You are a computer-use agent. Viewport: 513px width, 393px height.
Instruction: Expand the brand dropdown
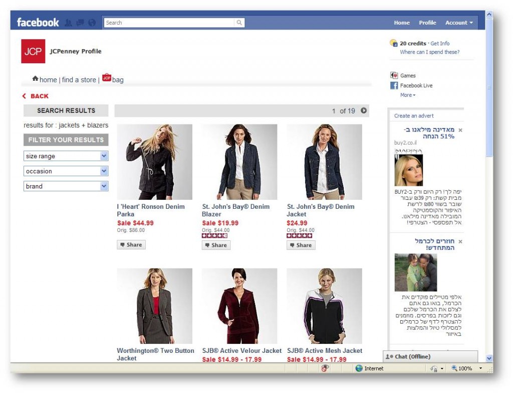click(x=104, y=186)
